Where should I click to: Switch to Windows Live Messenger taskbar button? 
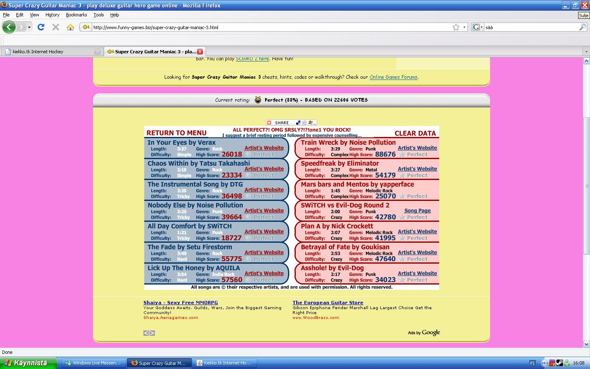click(x=93, y=363)
